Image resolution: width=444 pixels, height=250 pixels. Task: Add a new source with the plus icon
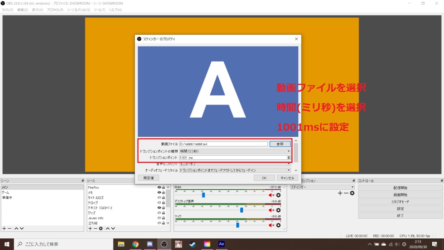pyautogui.click(x=90, y=228)
